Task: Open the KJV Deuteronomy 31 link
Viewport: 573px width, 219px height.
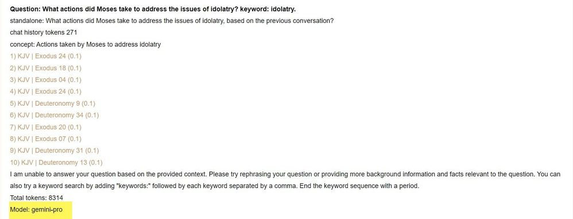Action: click(x=55, y=151)
